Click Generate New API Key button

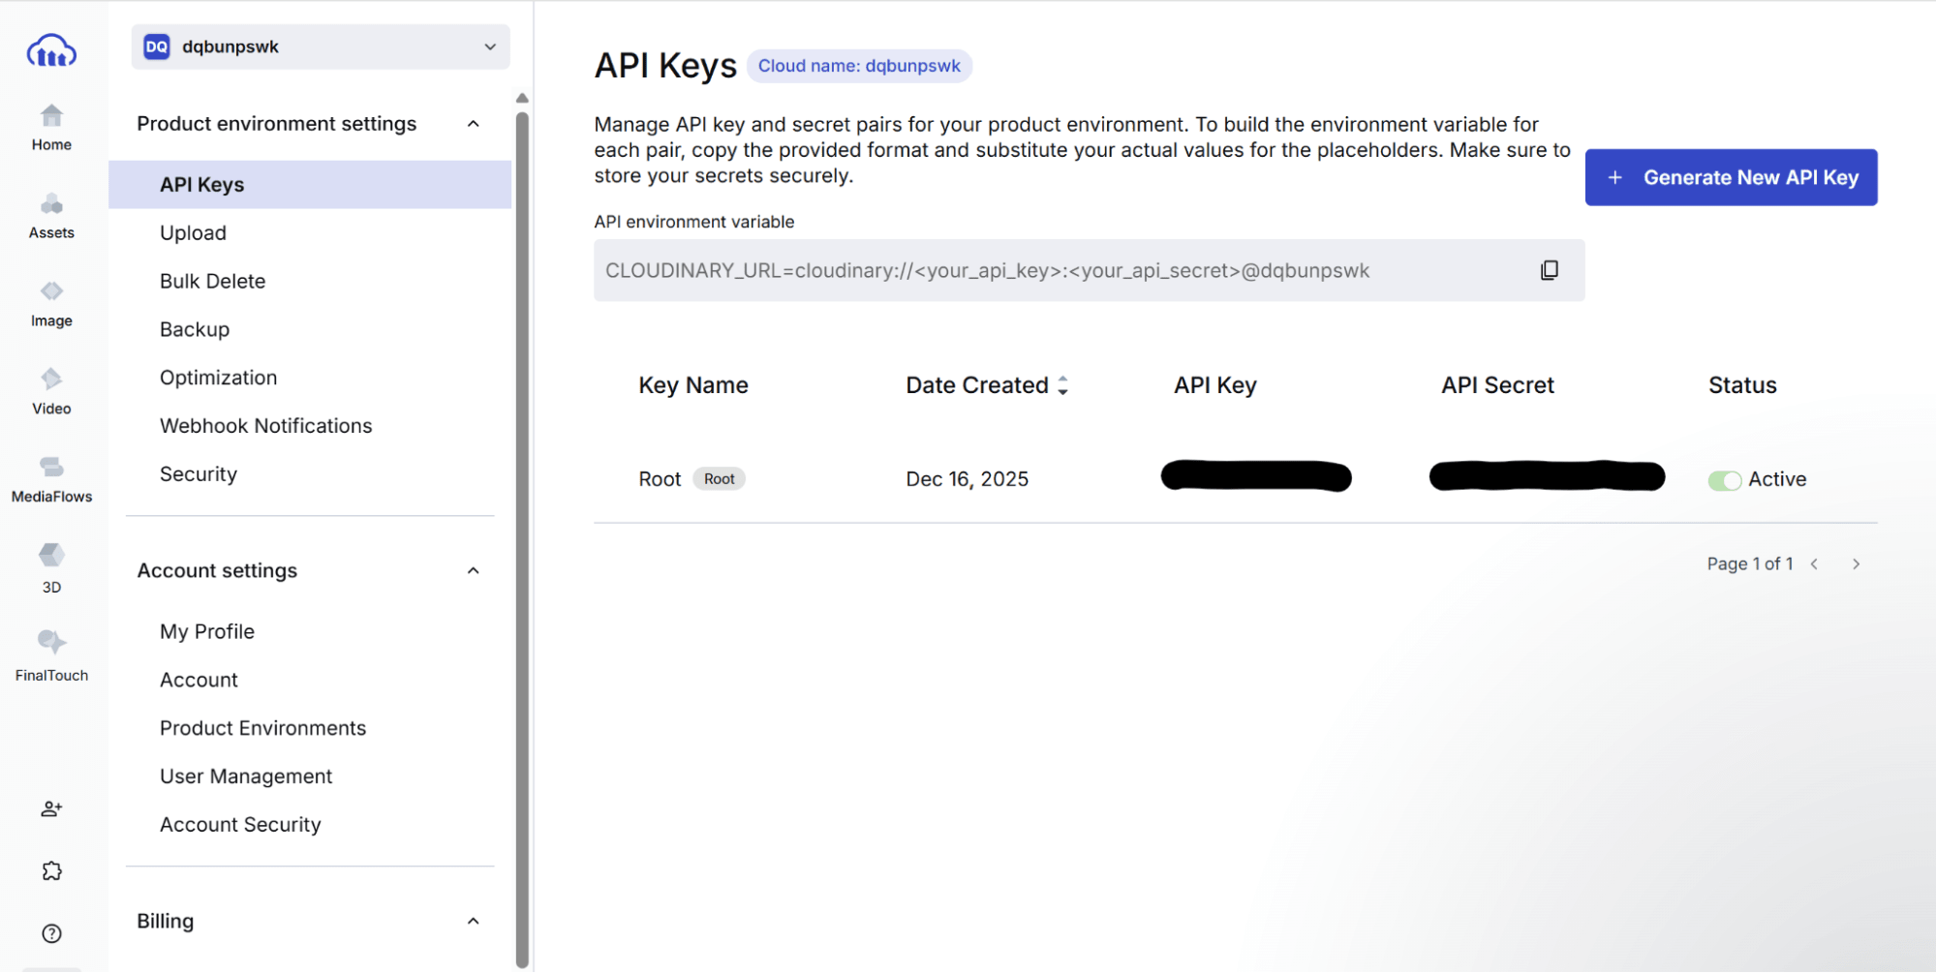[1731, 177]
